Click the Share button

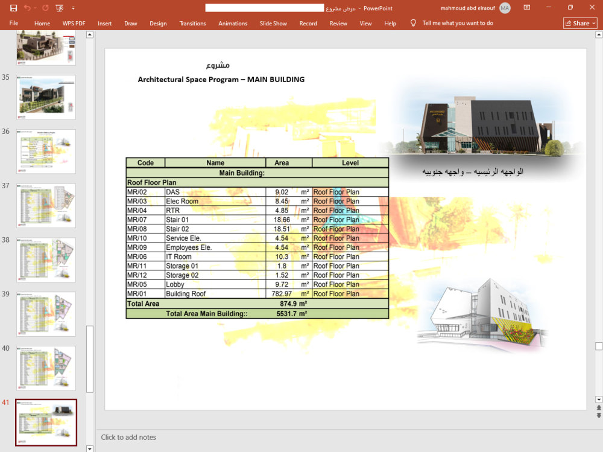coord(580,23)
